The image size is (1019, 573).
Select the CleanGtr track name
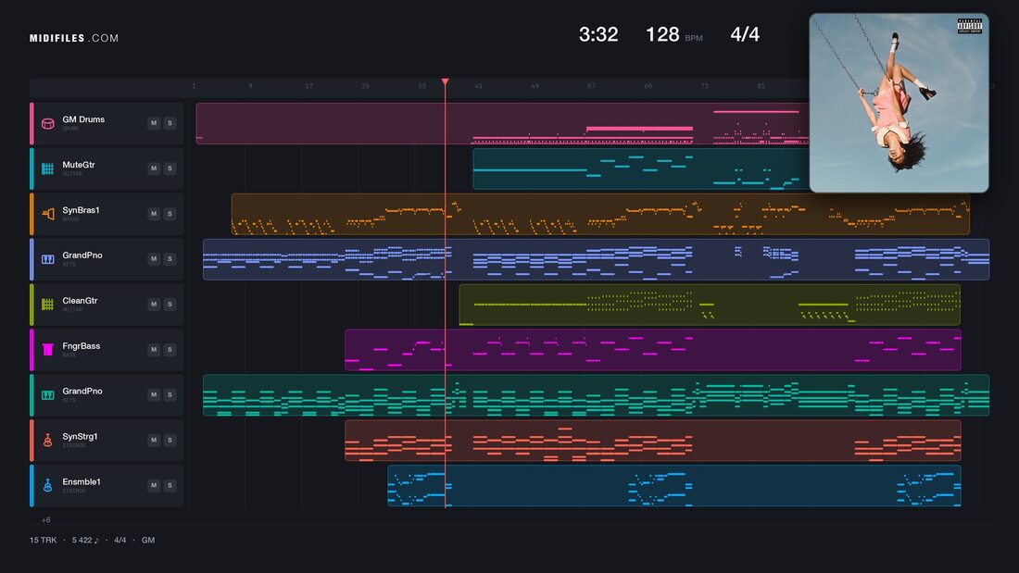coord(80,301)
